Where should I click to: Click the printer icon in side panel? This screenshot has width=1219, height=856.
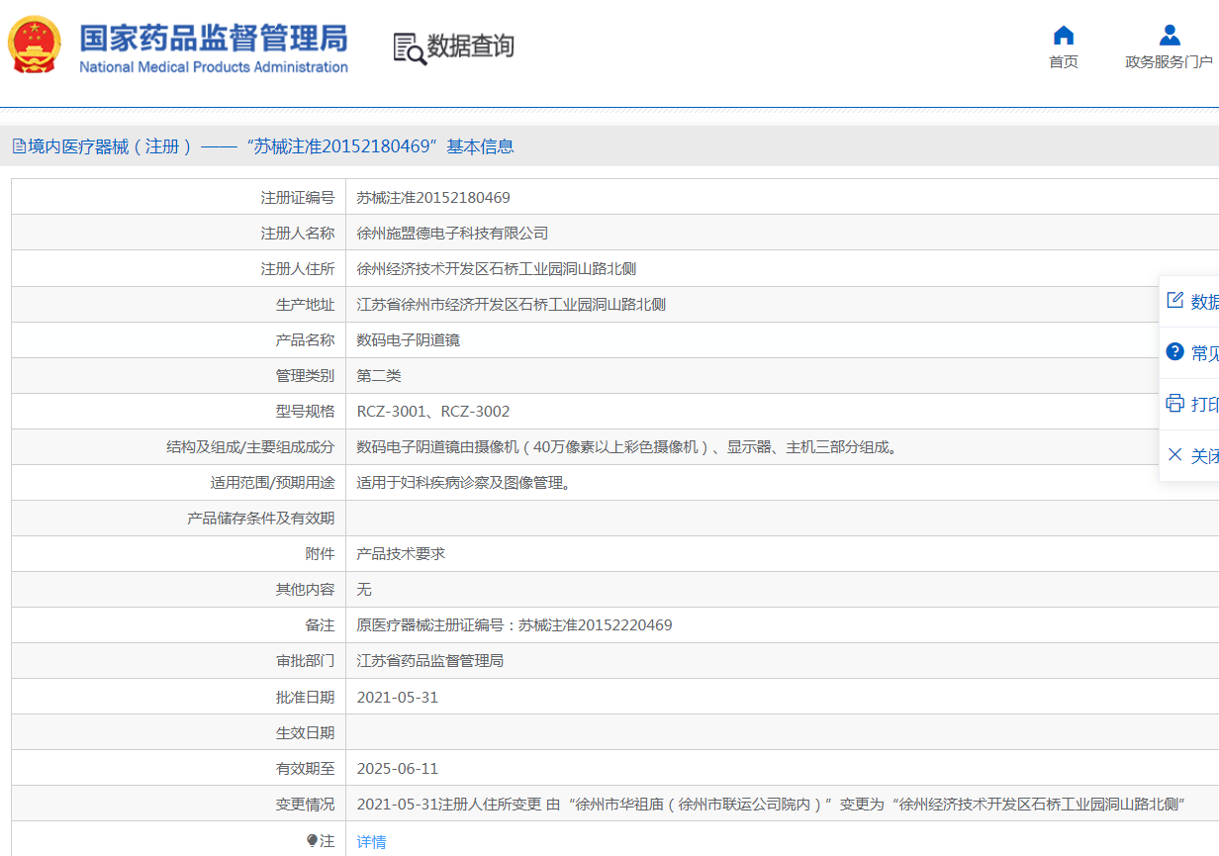pyautogui.click(x=1174, y=403)
